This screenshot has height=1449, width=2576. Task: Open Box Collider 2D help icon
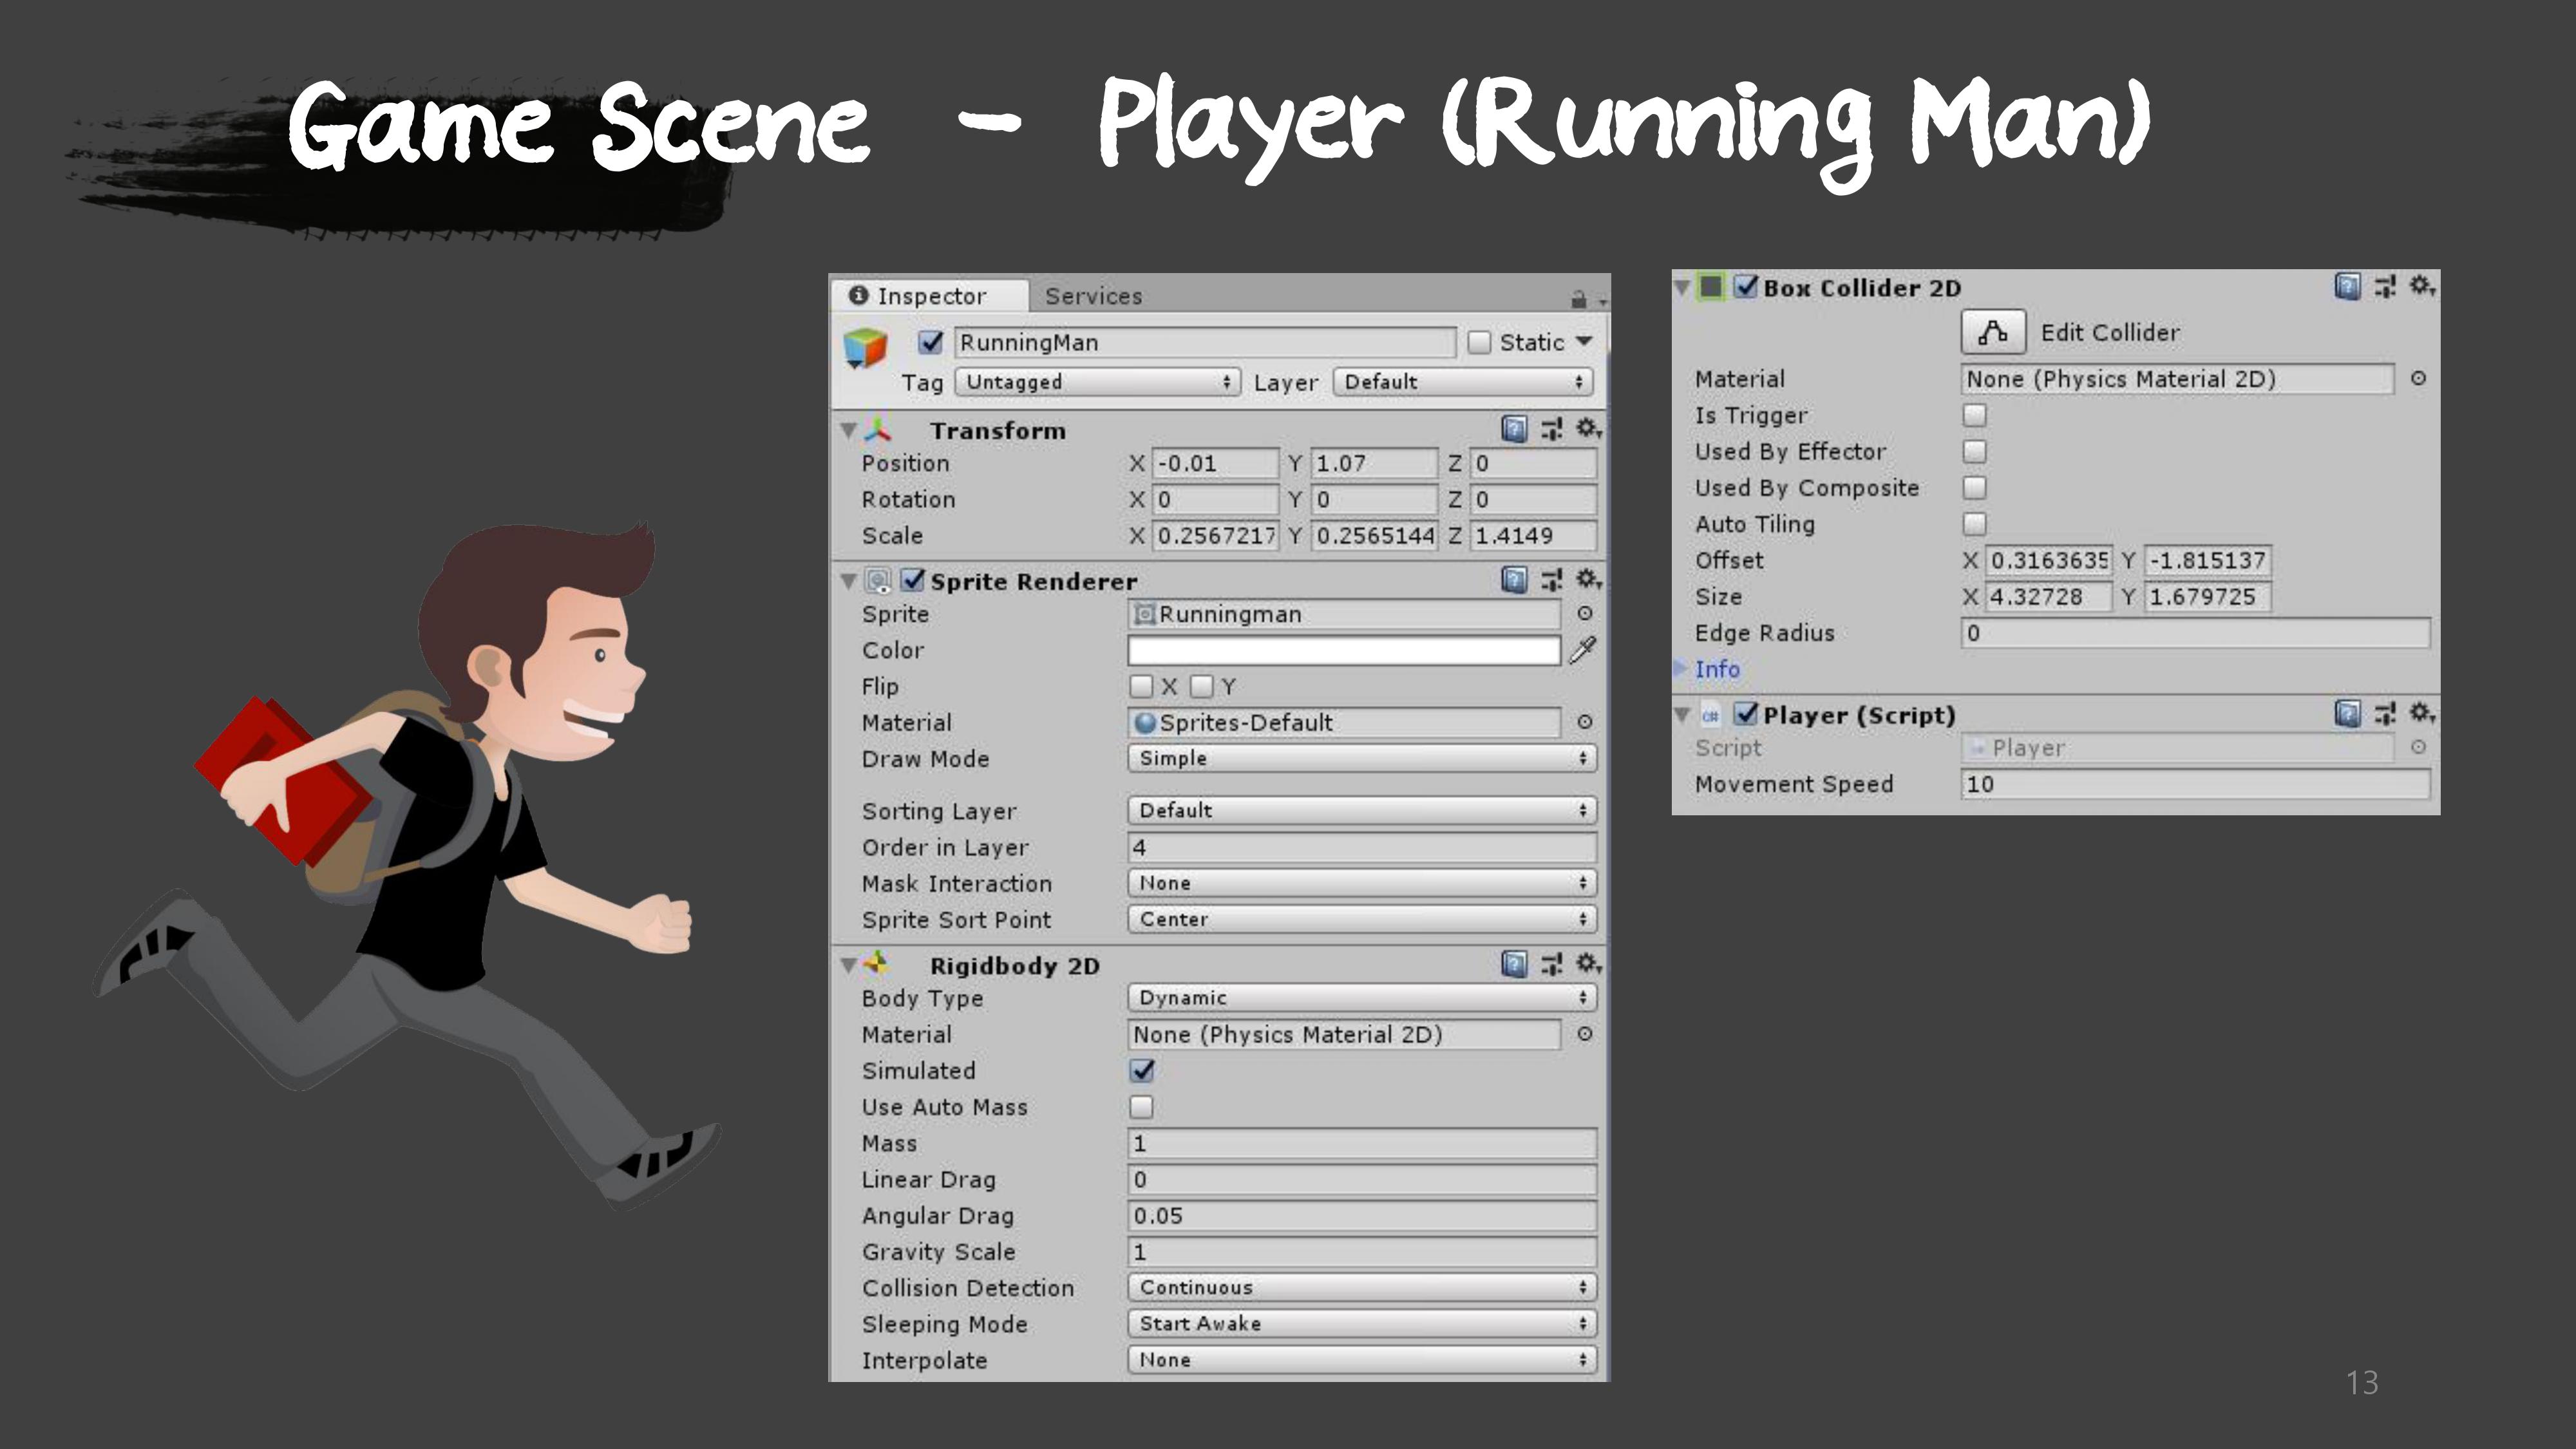2347,287
